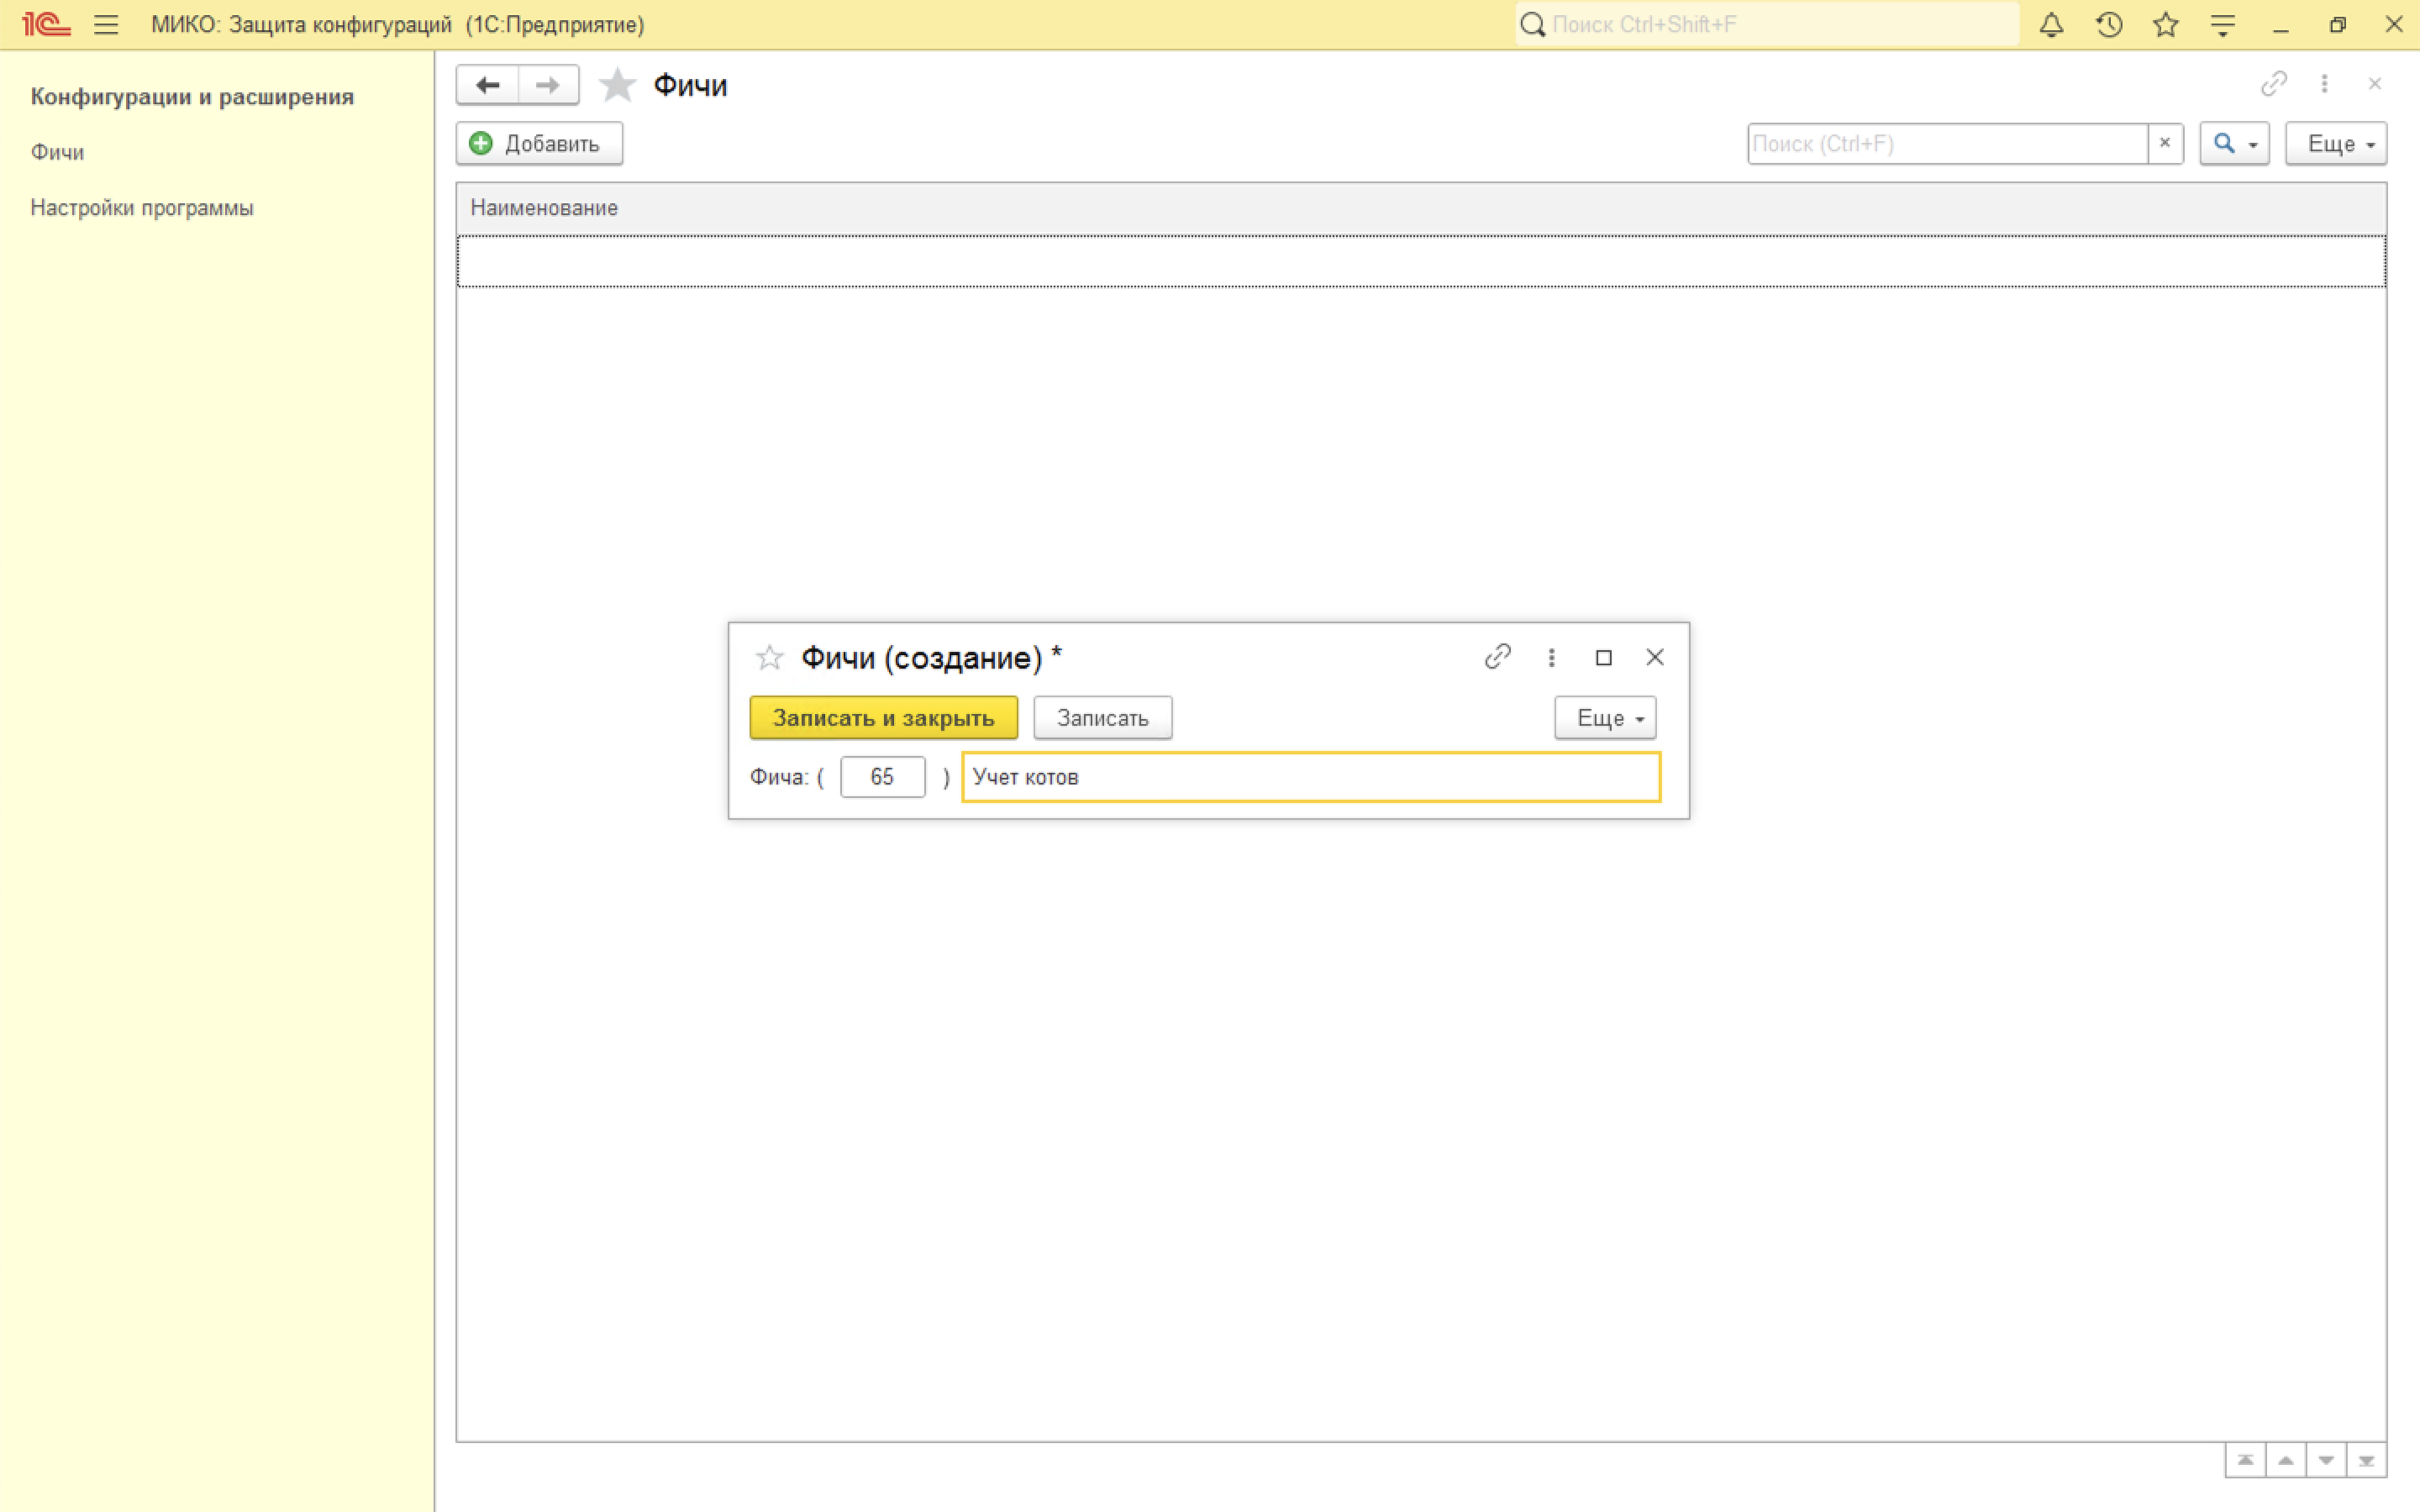
Task: Open Фичи in the left panel
Action: pos(57,152)
